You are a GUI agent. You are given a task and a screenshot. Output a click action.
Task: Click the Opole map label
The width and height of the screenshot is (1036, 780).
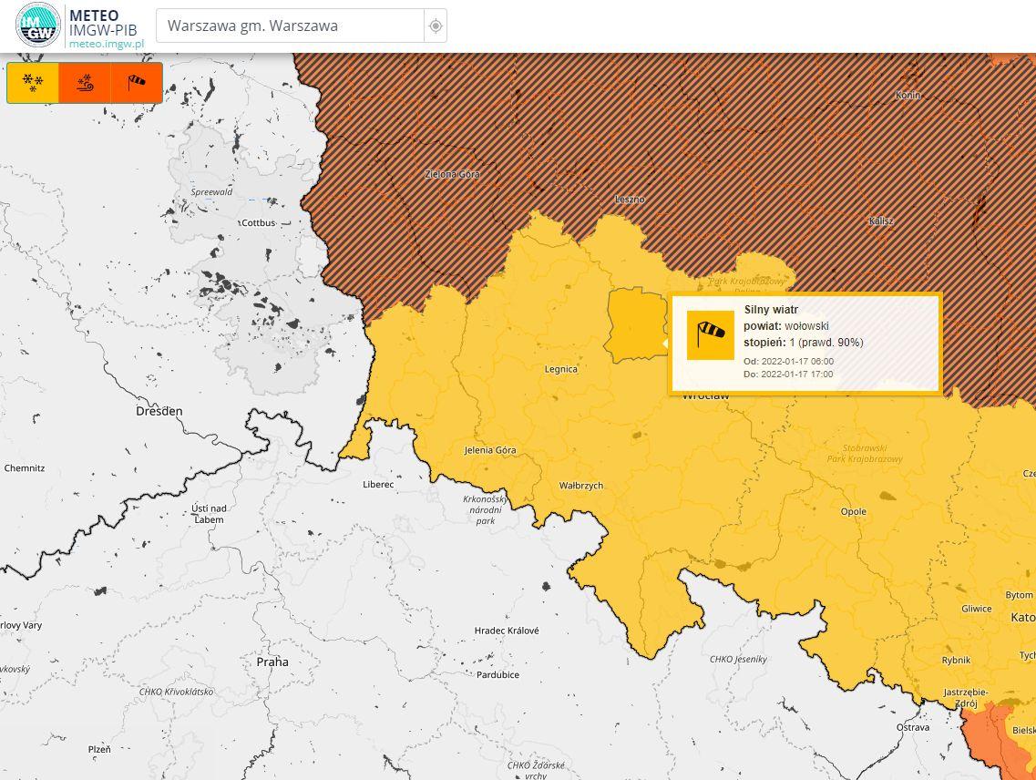(853, 511)
